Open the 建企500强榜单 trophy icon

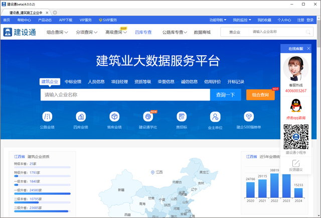coord(249,117)
